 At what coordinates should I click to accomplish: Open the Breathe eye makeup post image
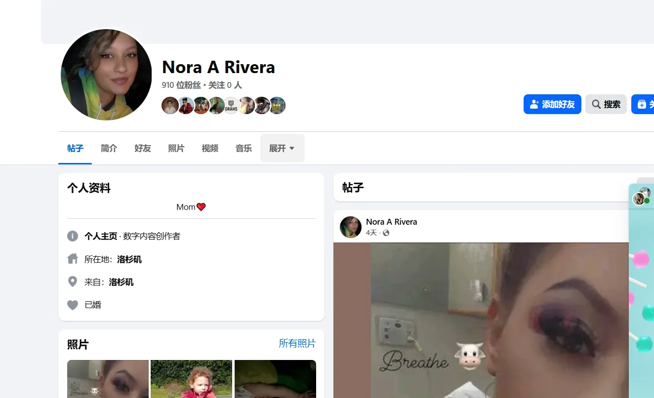tap(481, 320)
